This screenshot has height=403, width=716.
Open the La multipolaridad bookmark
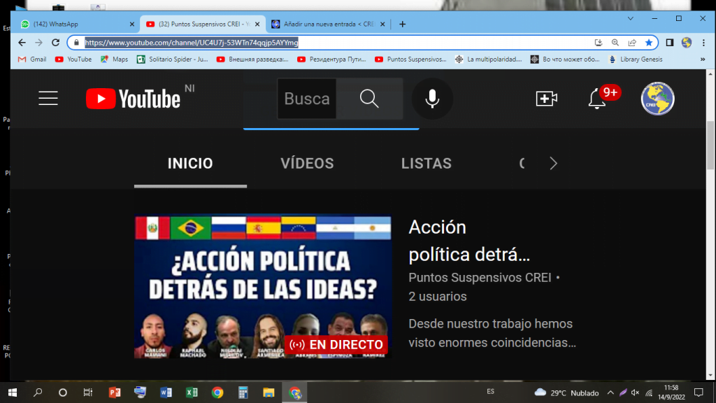[x=489, y=59]
